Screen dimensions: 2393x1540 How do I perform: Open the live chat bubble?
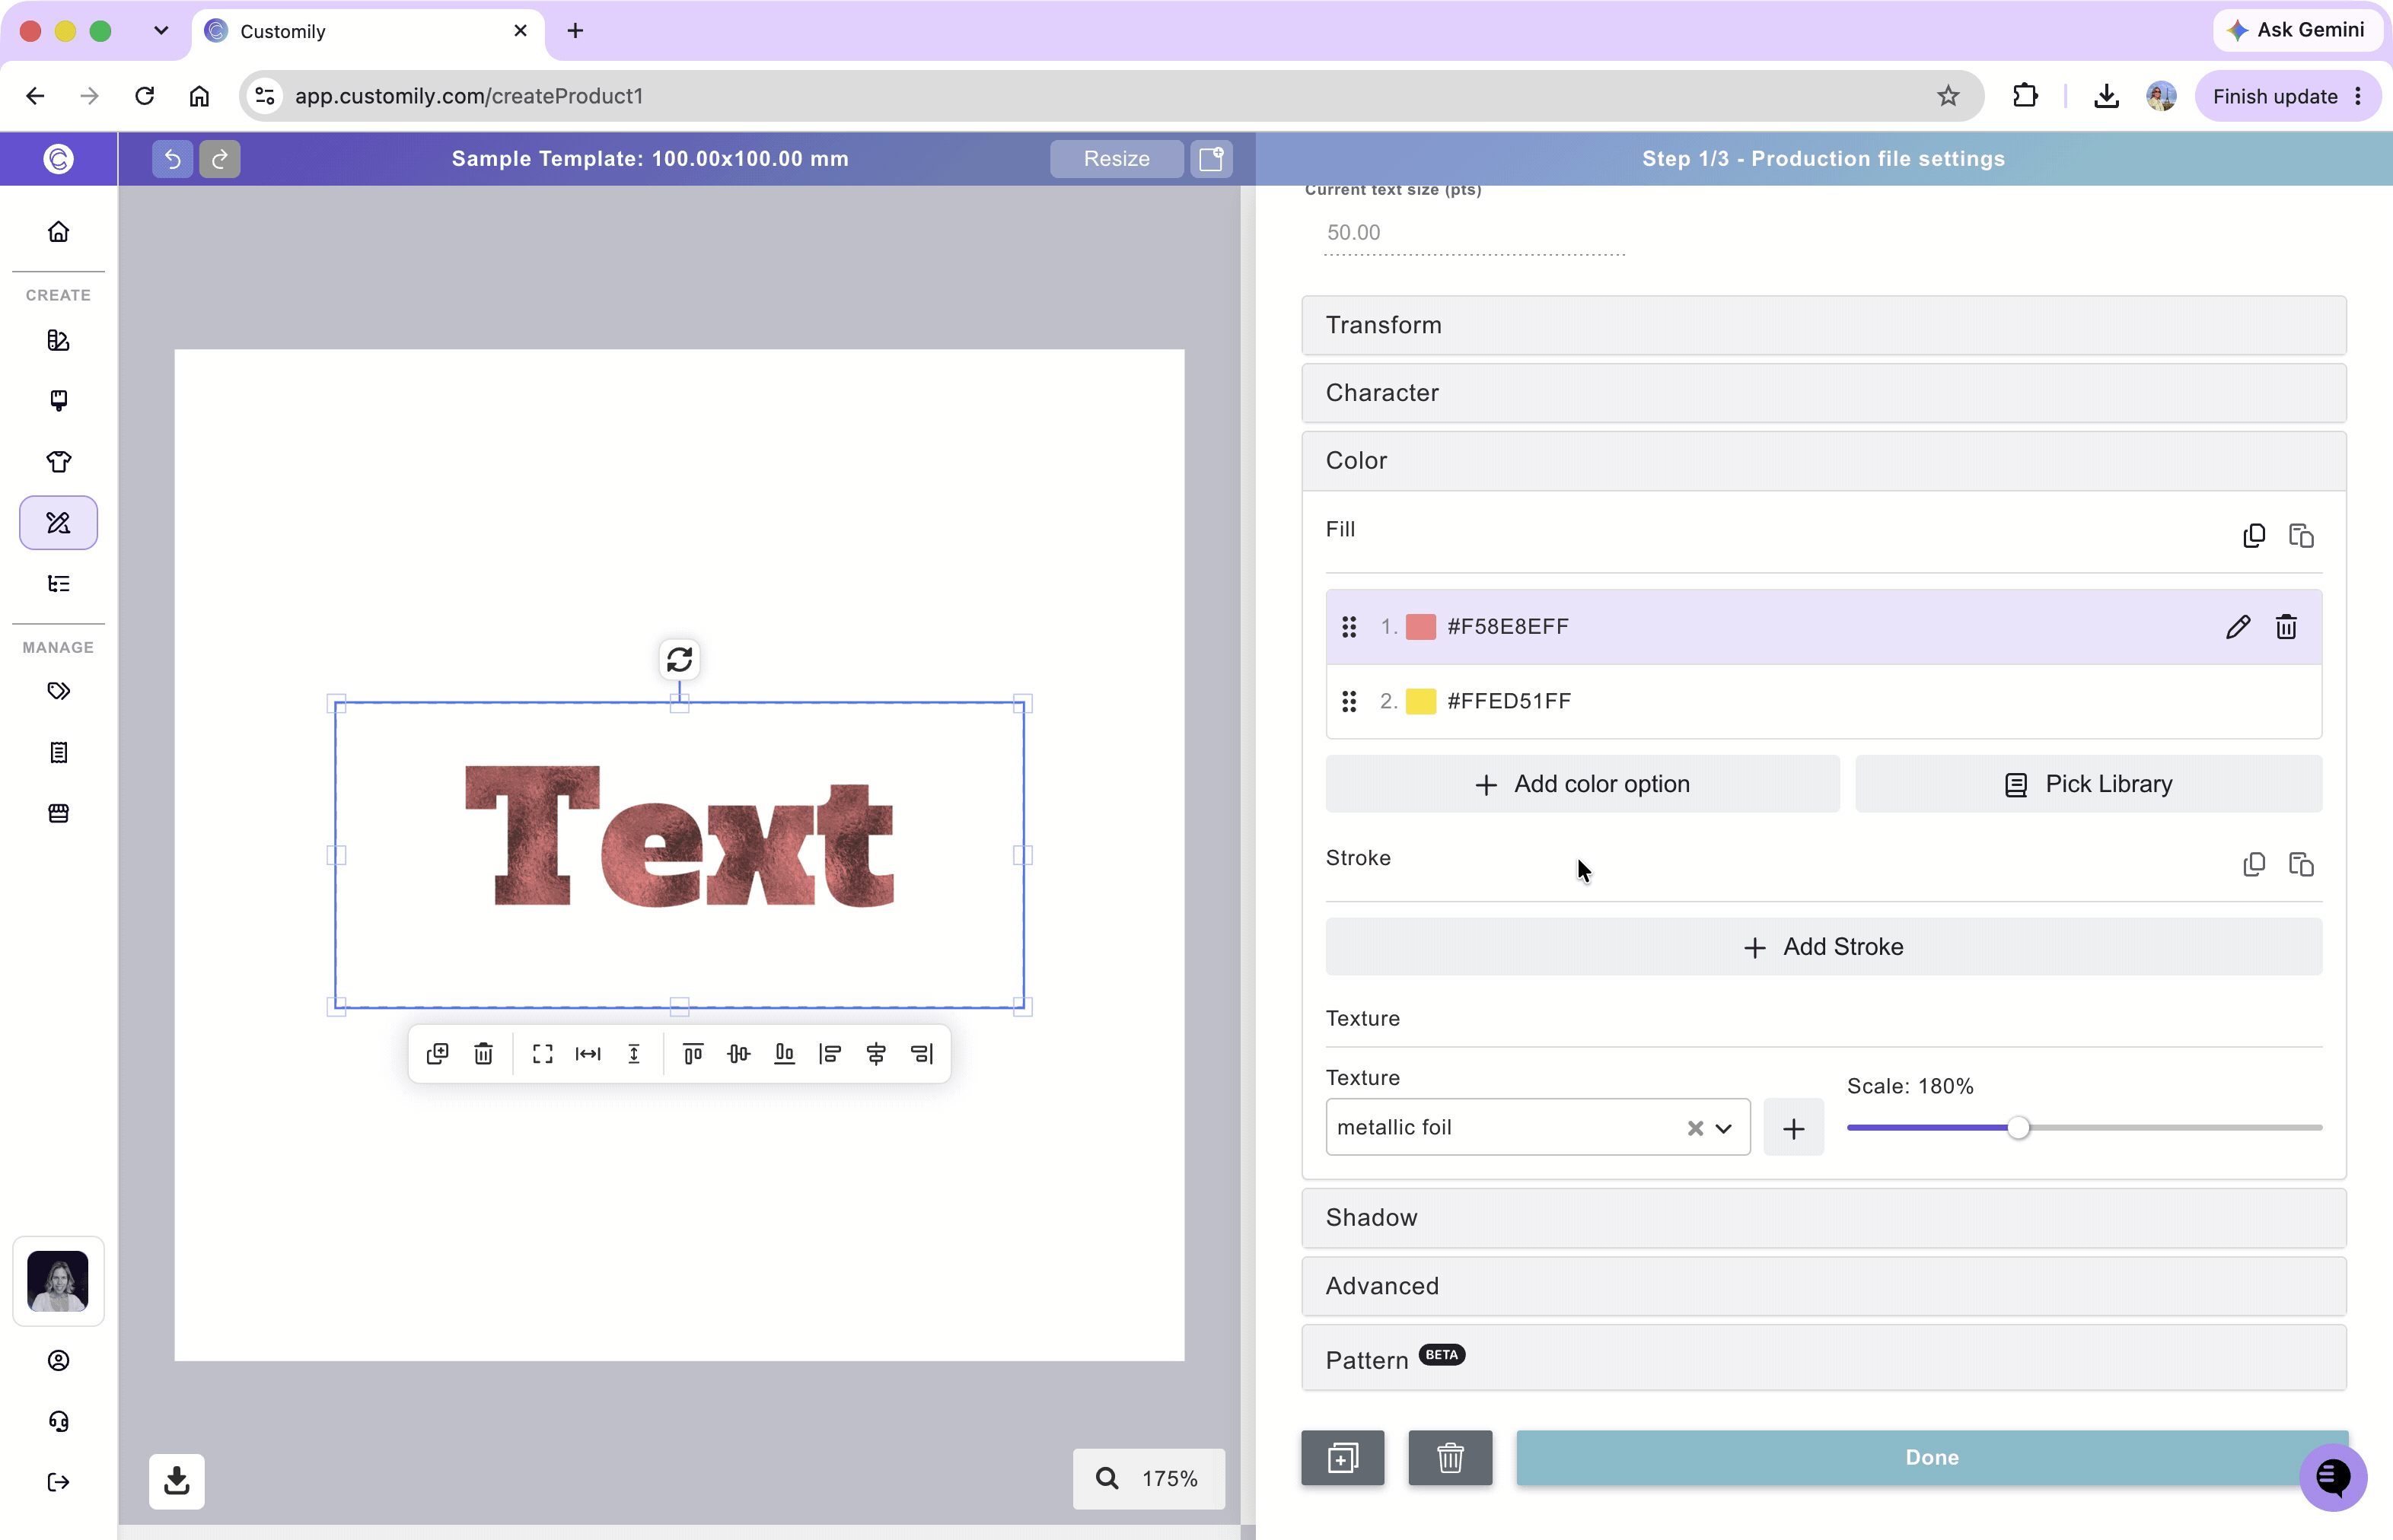point(2333,1477)
